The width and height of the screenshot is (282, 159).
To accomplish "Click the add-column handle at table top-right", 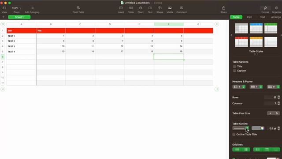I will click(x=217, y=24).
